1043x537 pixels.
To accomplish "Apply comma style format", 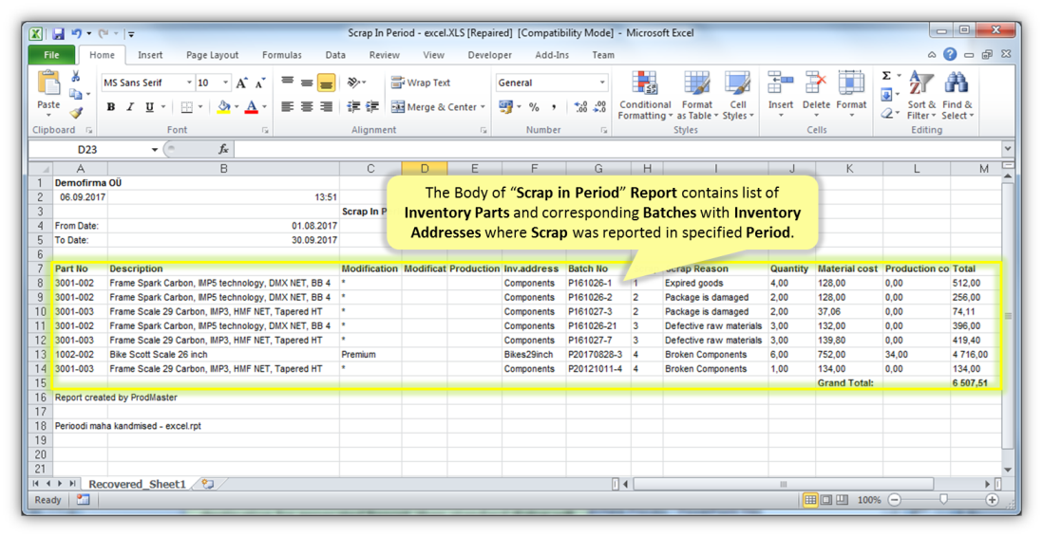I will coord(553,107).
